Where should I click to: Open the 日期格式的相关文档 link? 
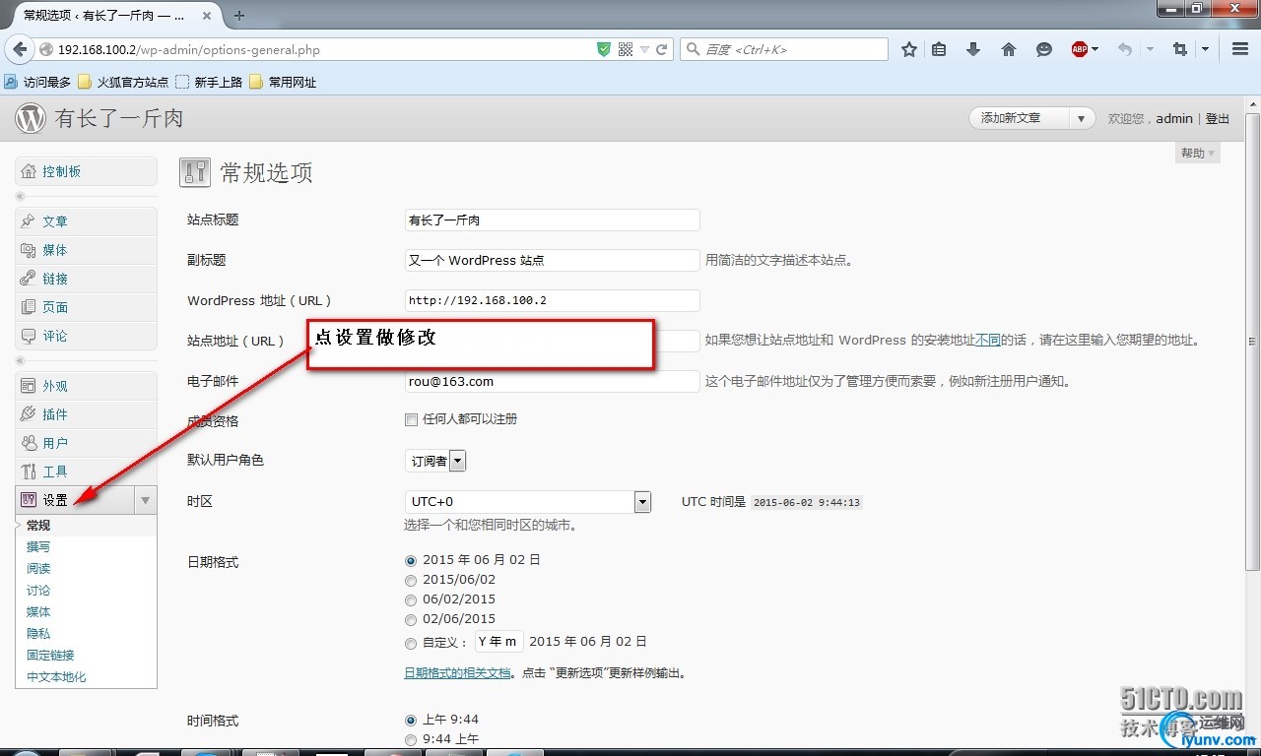click(458, 673)
